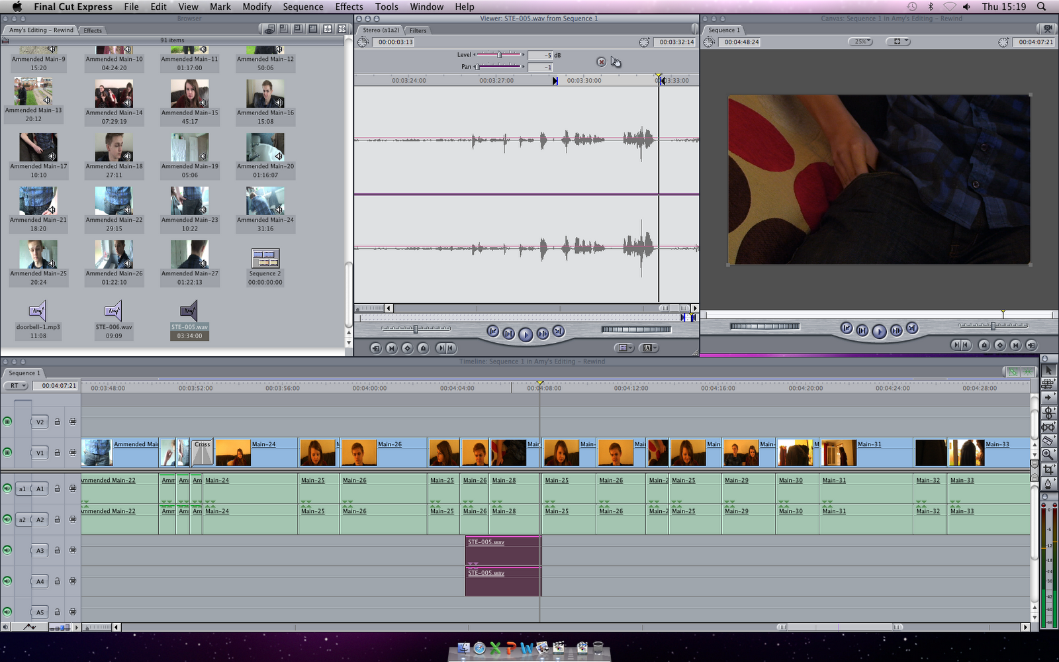Toggle V1 track visibility
This screenshot has height=662, width=1059.
tap(7, 453)
